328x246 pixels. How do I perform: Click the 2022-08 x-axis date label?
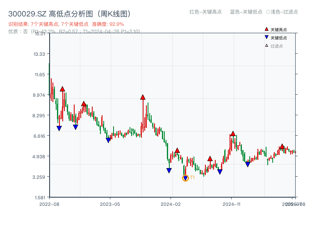click(x=49, y=204)
